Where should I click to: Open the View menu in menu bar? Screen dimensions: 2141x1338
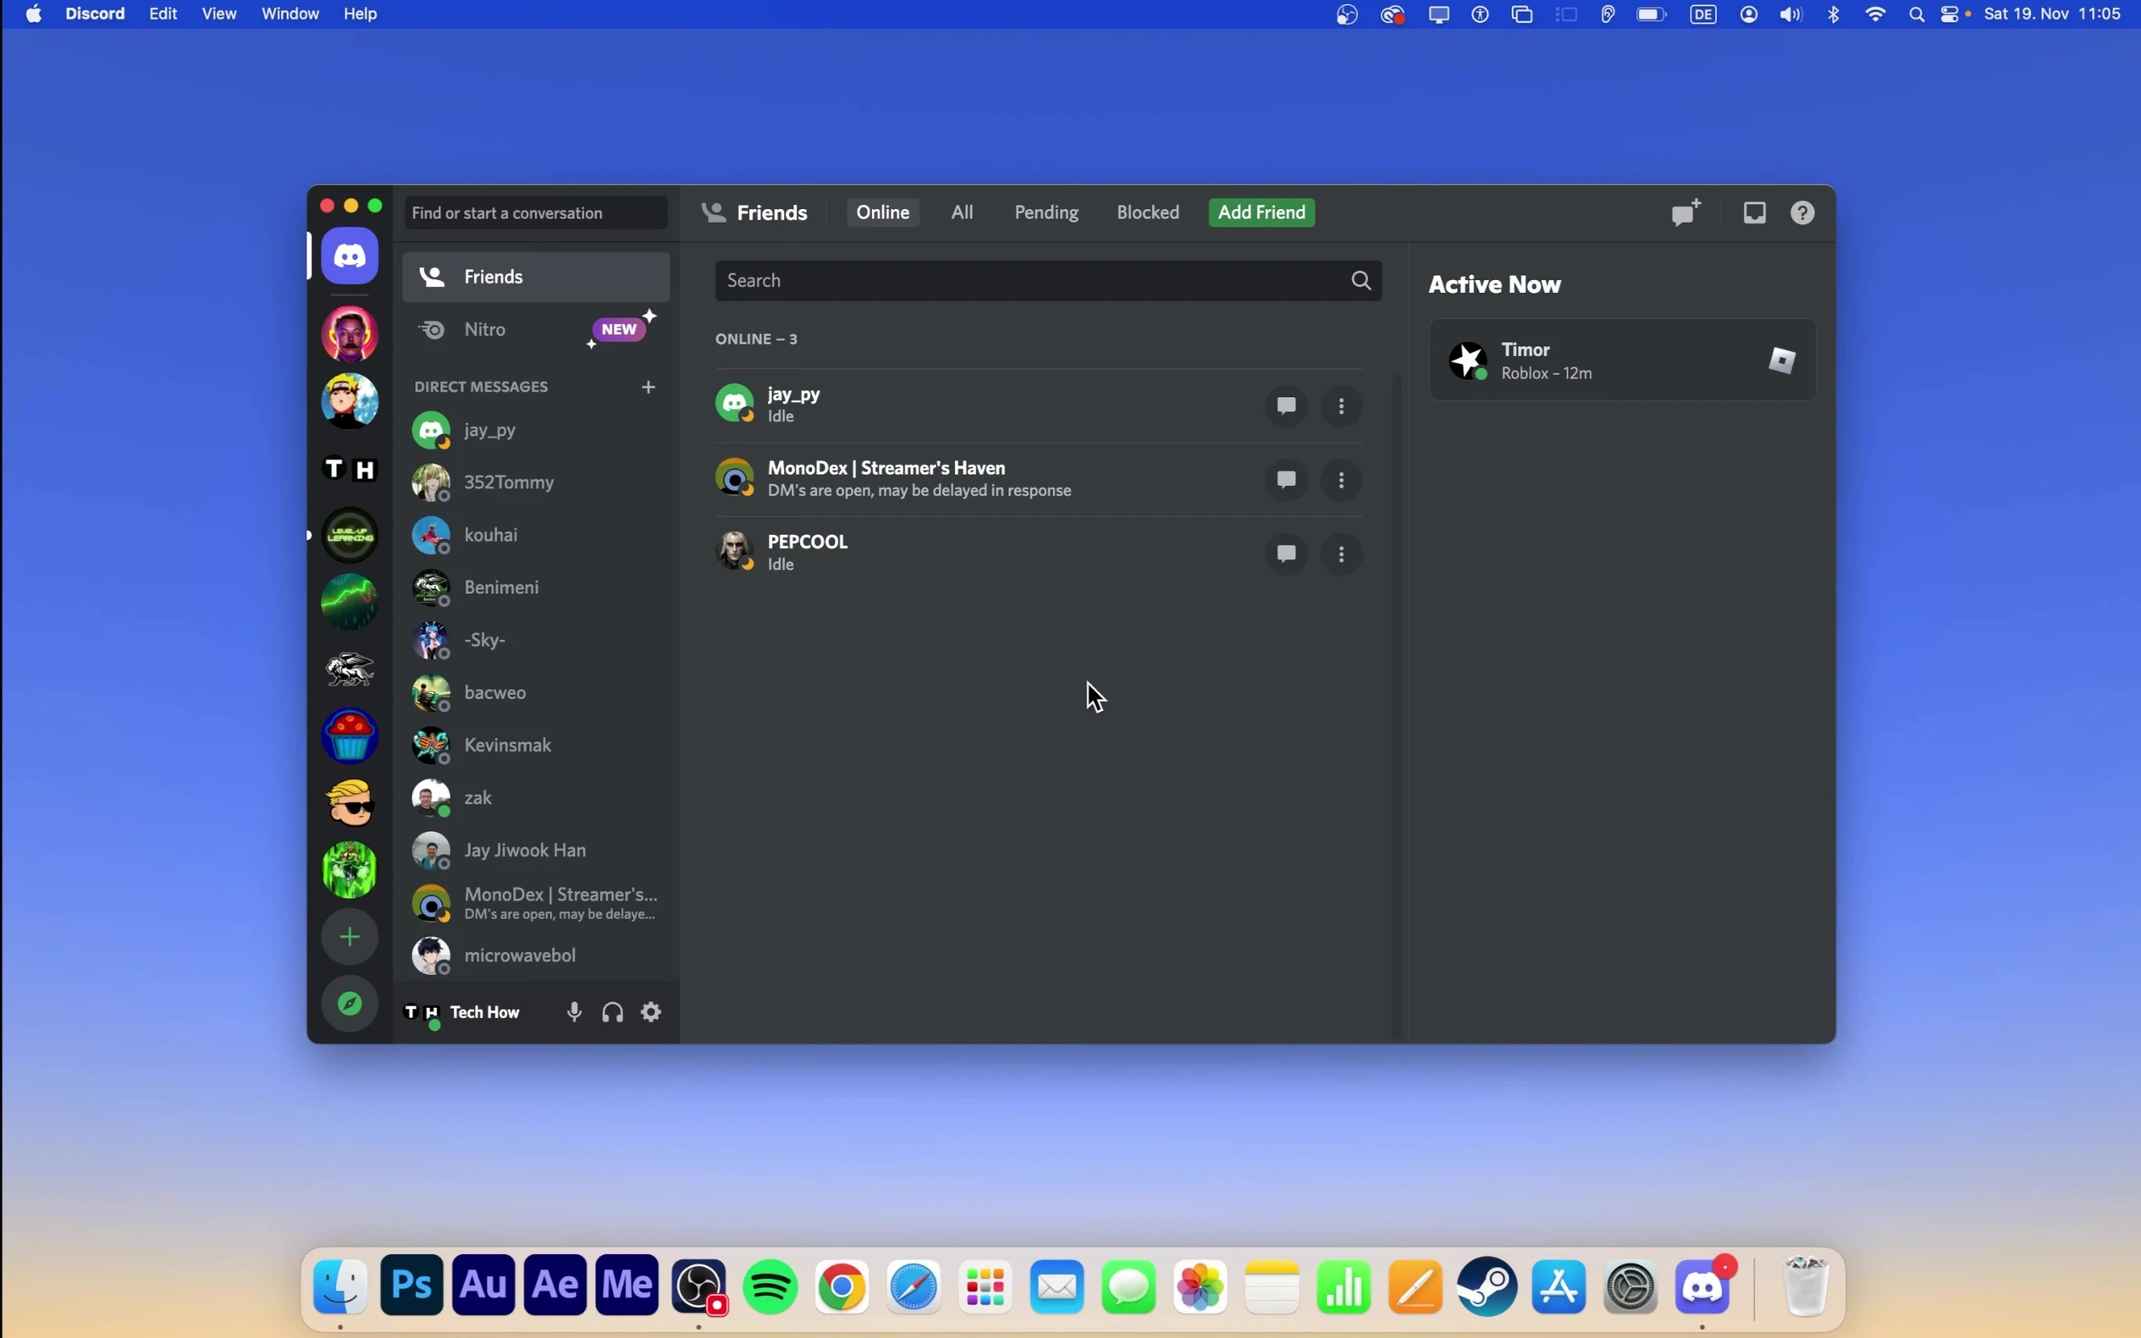click(218, 14)
